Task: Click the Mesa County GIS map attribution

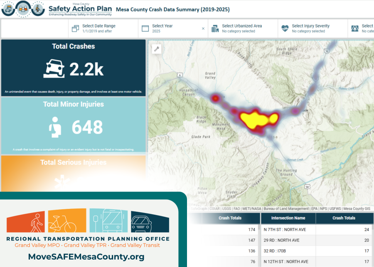Action: click(357, 208)
